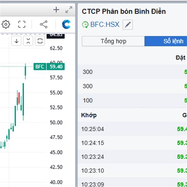Select the 40.00 price axis label

coord(56,182)
